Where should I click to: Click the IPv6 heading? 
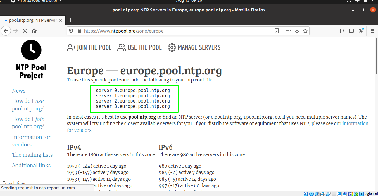[166, 147]
